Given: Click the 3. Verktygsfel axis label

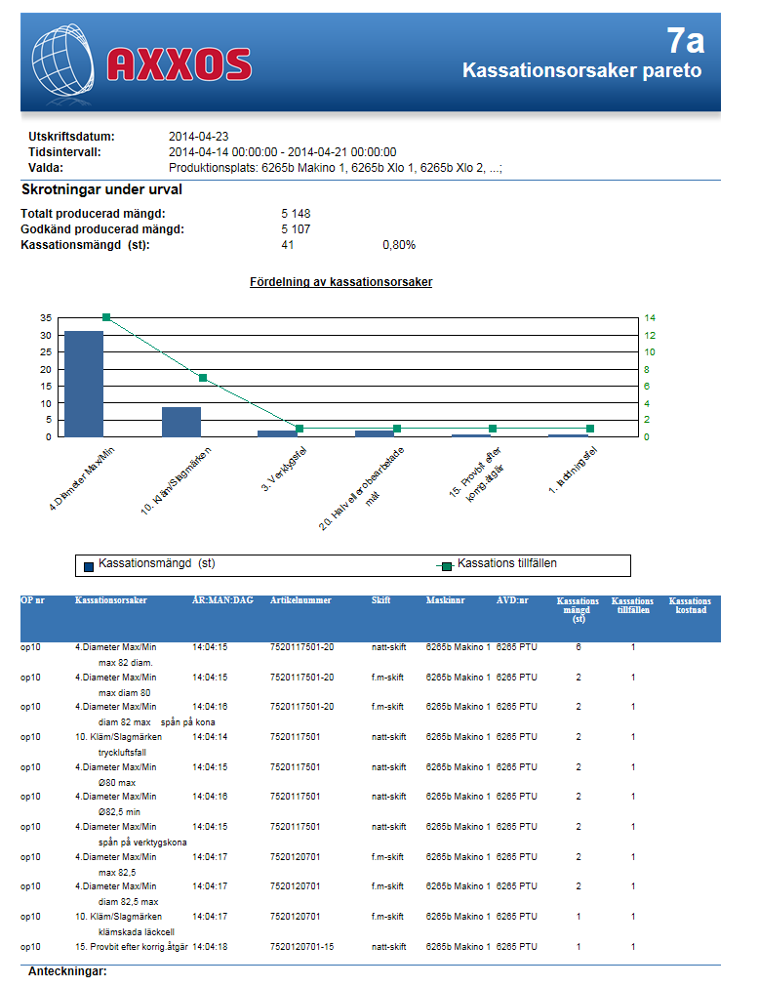Looking at the screenshot, I should 284,469.
